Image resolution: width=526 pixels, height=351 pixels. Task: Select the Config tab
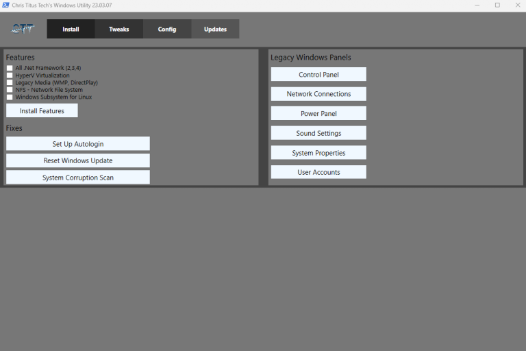click(x=167, y=29)
